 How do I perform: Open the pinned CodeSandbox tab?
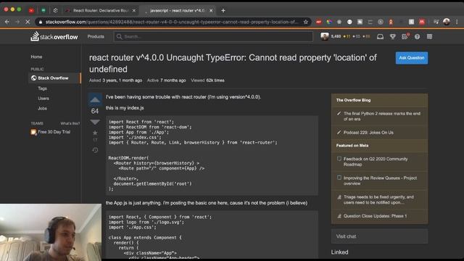click(55, 10)
